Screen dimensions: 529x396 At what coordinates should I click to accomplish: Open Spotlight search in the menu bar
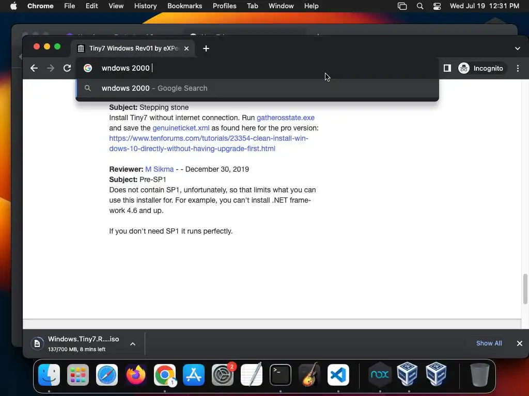pos(419,6)
